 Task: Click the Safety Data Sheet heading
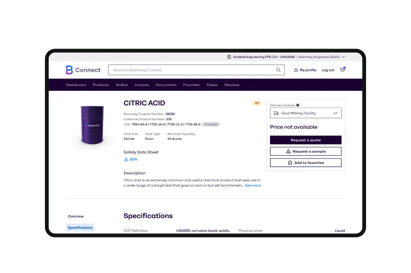coord(141,152)
